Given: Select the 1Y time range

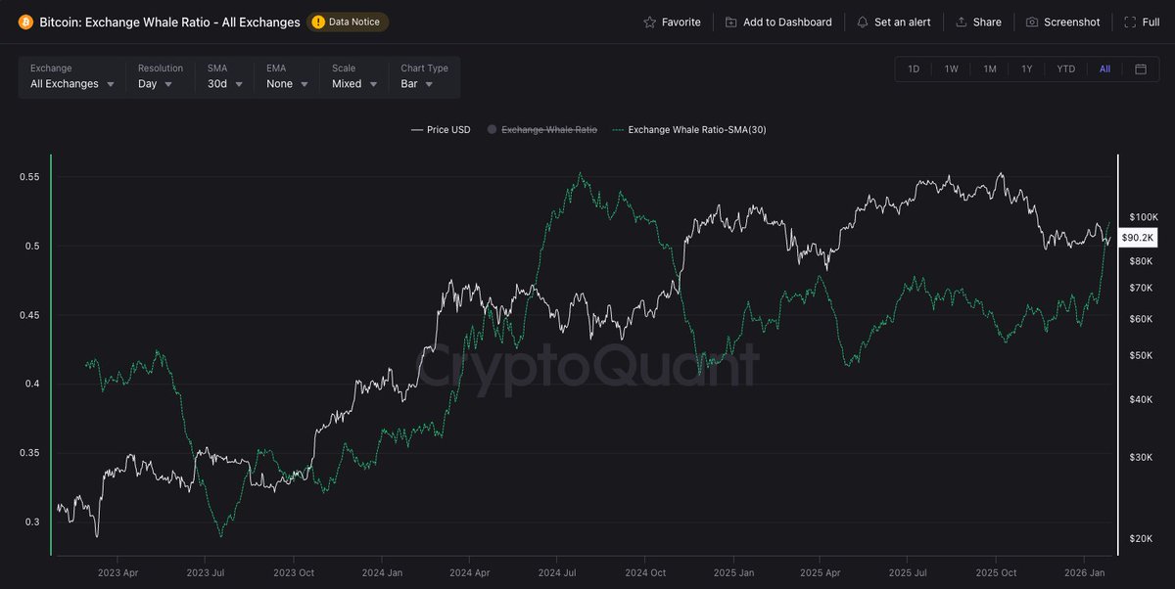Looking at the screenshot, I should pyautogui.click(x=1027, y=68).
